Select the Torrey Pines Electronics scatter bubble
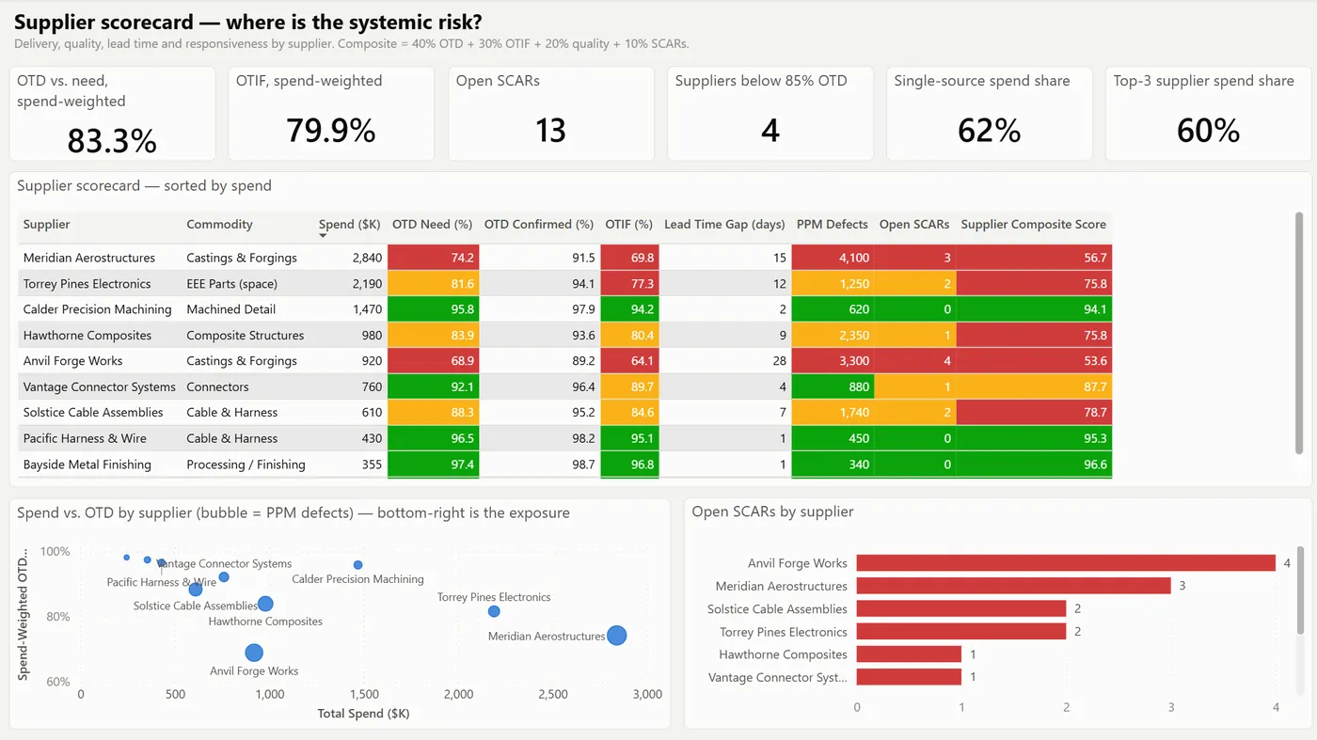 [x=494, y=611]
